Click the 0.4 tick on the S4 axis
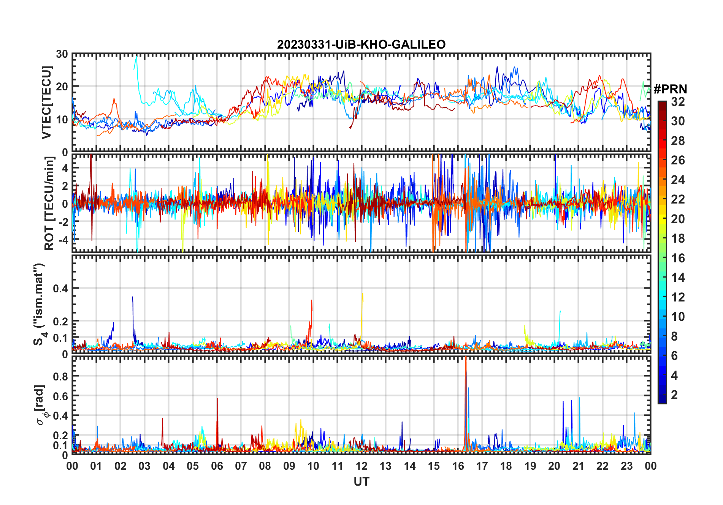 click(x=60, y=289)
